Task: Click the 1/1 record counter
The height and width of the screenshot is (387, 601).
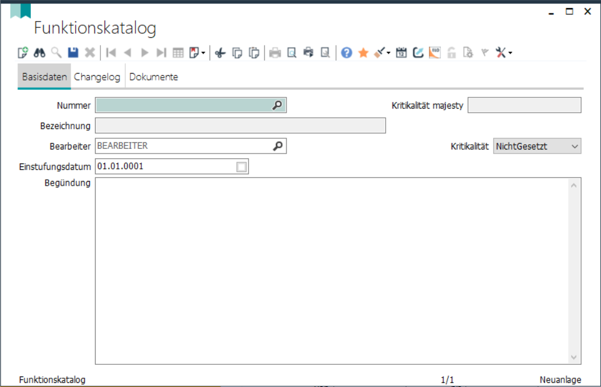Action: point(448,380)
